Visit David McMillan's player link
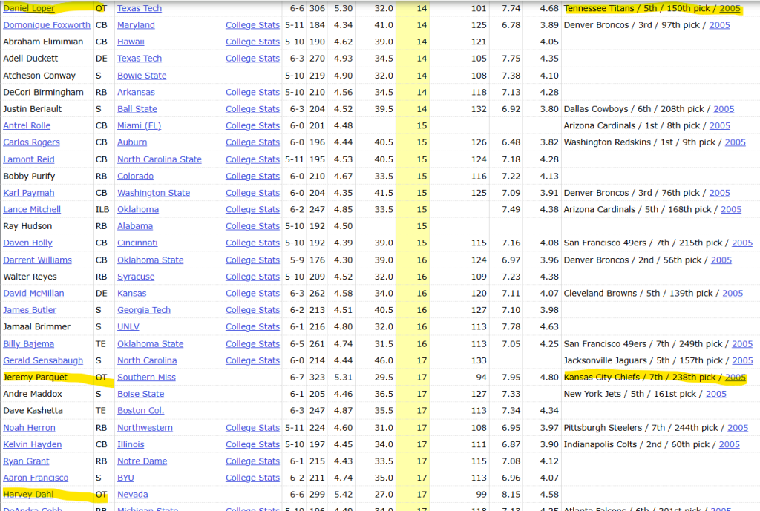Viewport: 760px width, 511px height. coord(33,294)
